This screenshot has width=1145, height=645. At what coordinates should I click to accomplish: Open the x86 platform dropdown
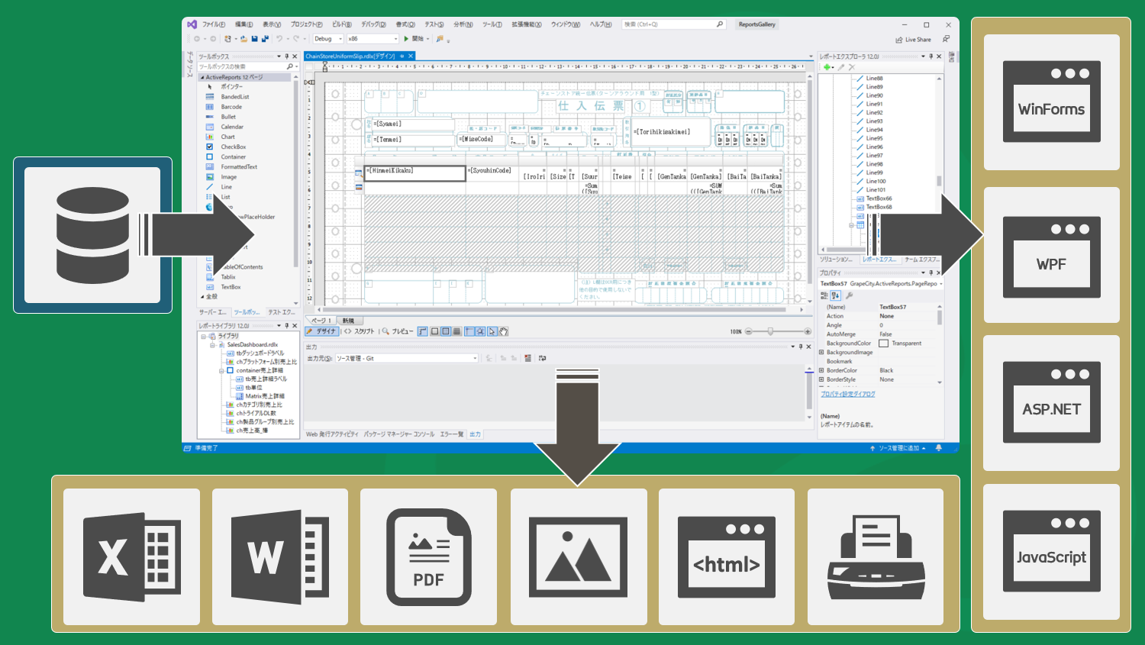[x=373, y=38]
